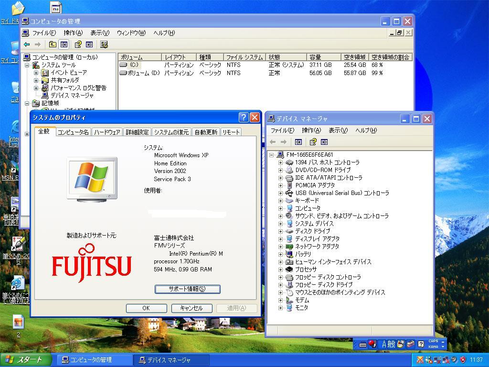Expand サウンド、ビデオ、およびゲーム コントローラ node
Screen dimensions: 489x367
[280, 216]
